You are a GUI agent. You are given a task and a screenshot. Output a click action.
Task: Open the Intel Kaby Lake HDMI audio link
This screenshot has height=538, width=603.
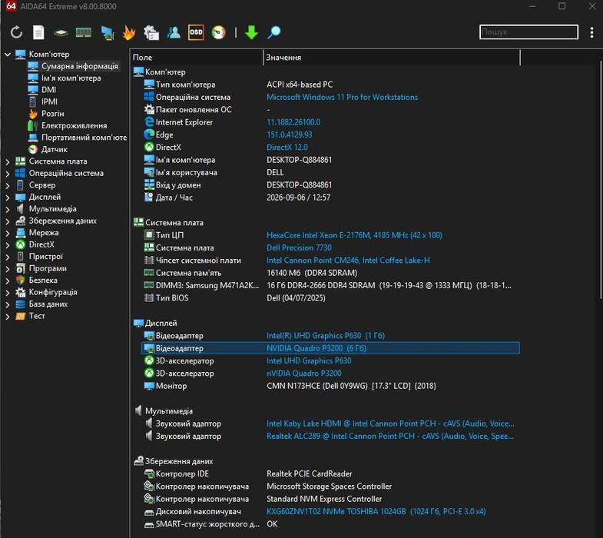(x=390, y=423)
